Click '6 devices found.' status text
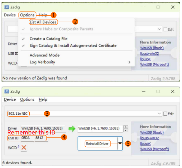 pyautogui.click(x=17, y=163)
